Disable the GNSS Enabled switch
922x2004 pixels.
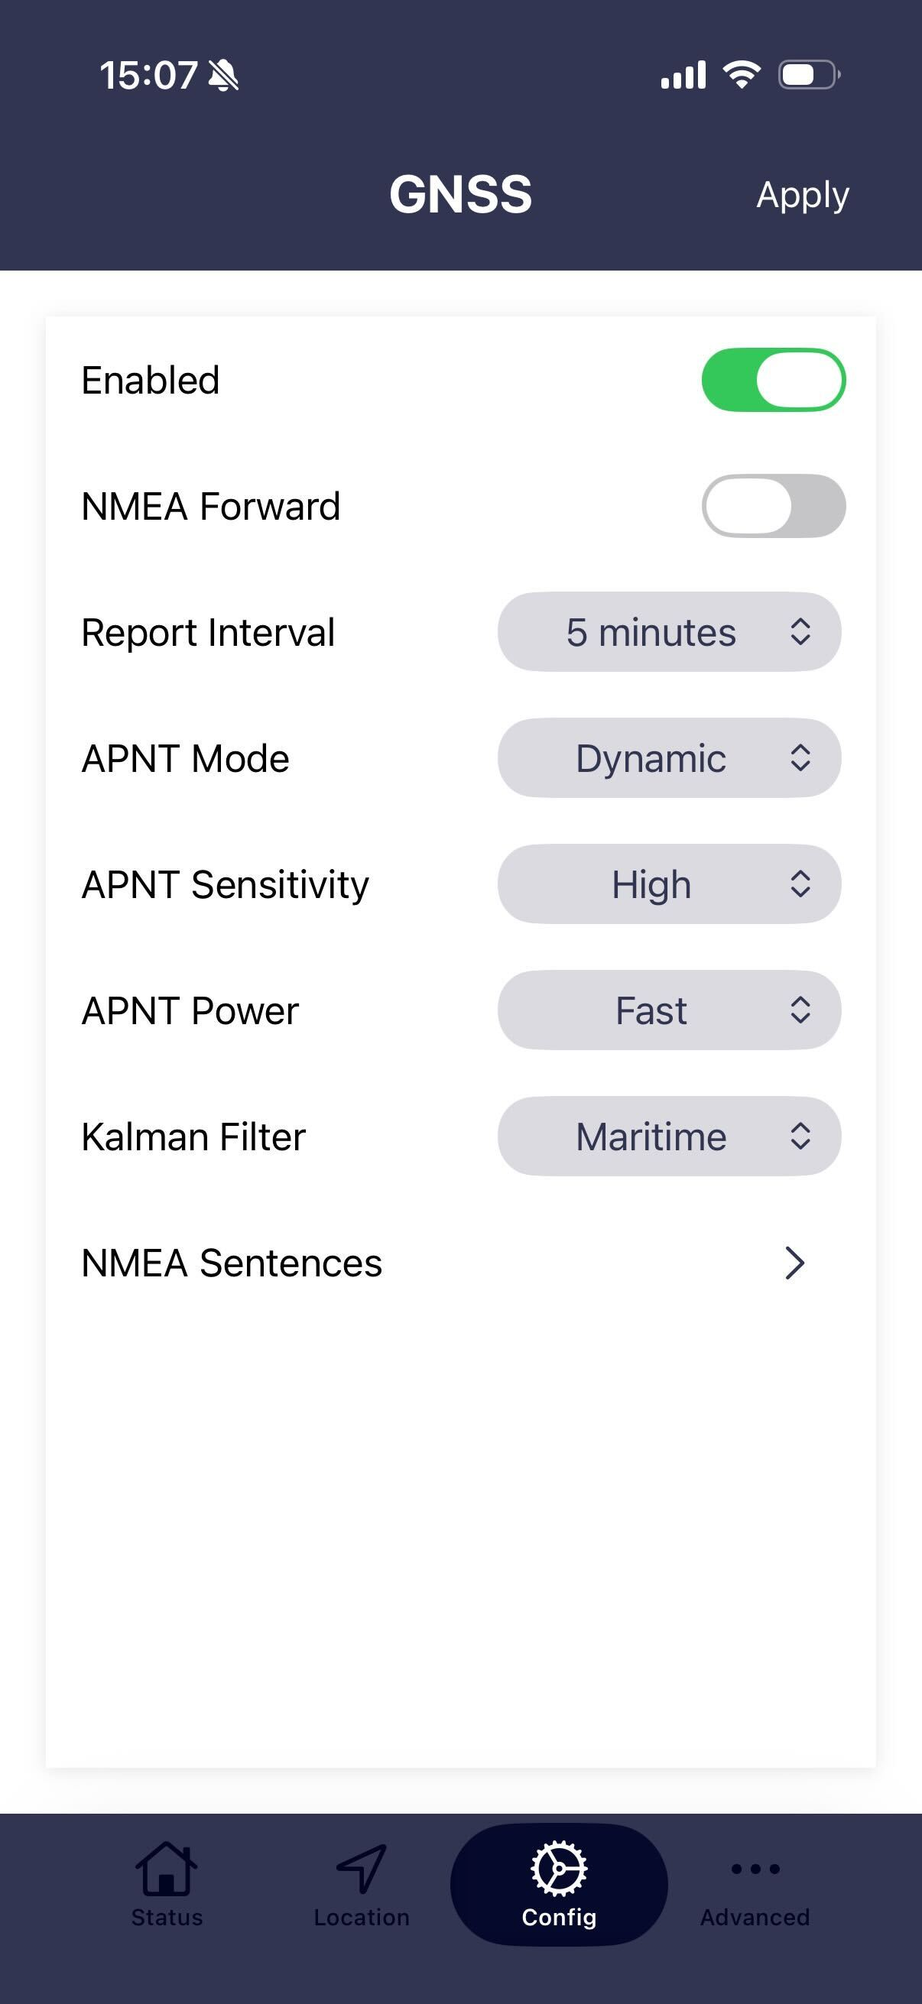[774, 380]
